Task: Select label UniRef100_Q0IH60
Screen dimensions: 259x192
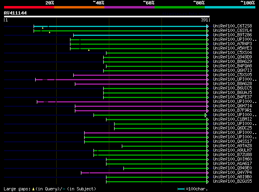Action: (232, 159)
